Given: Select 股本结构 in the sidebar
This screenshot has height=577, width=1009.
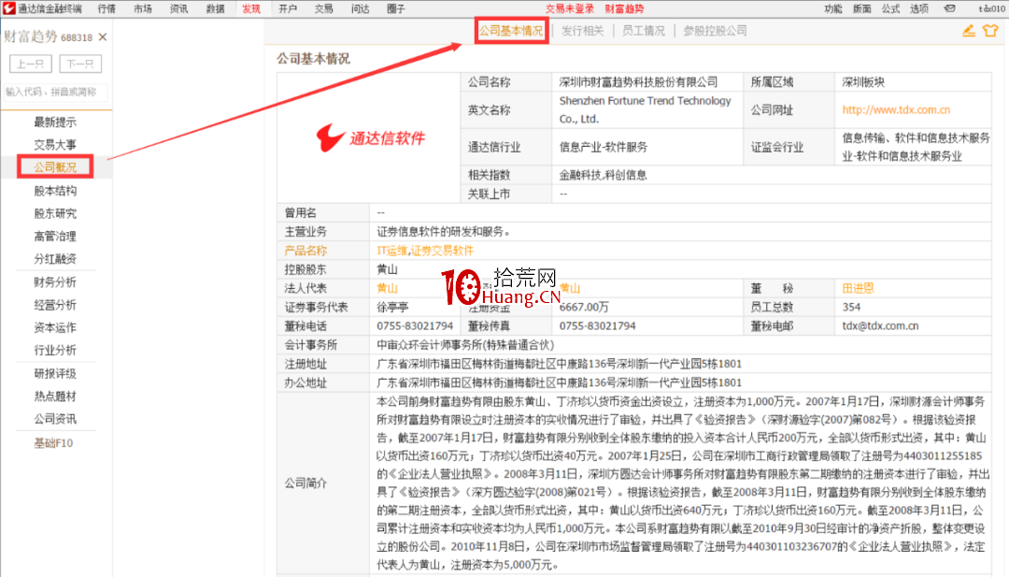Looking at the screenshot, I should coord(55,191).
